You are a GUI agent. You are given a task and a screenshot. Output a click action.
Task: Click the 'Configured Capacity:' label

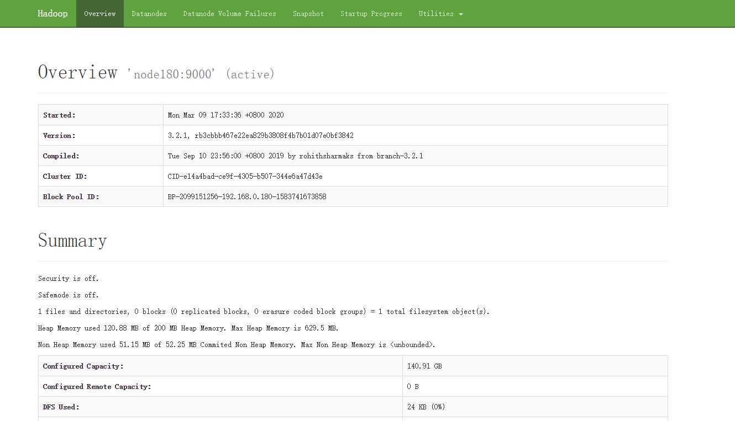83,366
